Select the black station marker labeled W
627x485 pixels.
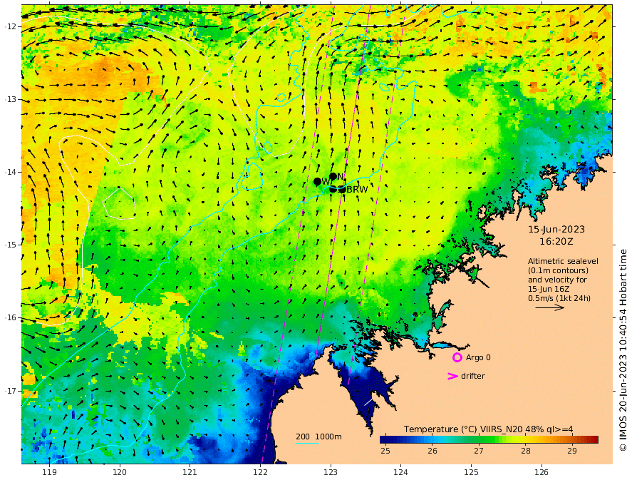pos(318,182)
